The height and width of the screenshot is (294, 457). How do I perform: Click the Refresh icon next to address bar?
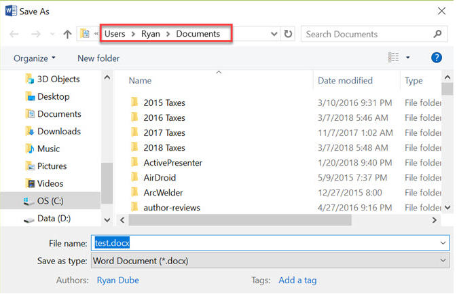point(289,34)
